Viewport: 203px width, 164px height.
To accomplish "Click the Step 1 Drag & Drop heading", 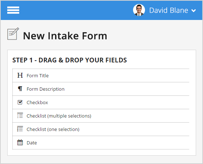I will point(70,60).
